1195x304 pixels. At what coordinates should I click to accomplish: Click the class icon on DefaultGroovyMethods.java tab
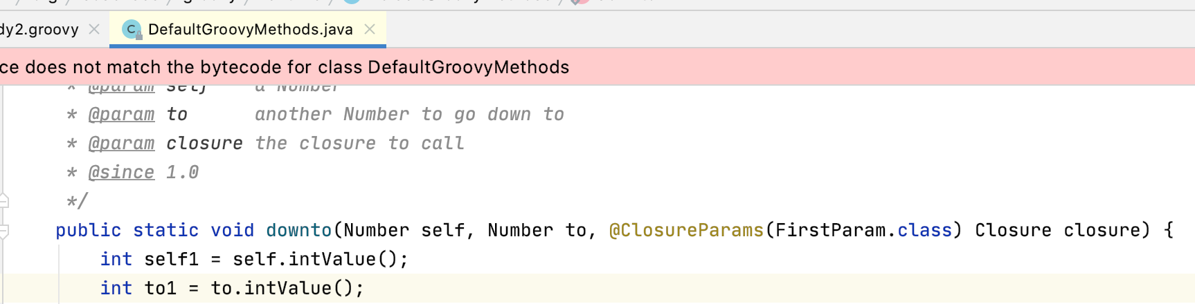(132, 30)
